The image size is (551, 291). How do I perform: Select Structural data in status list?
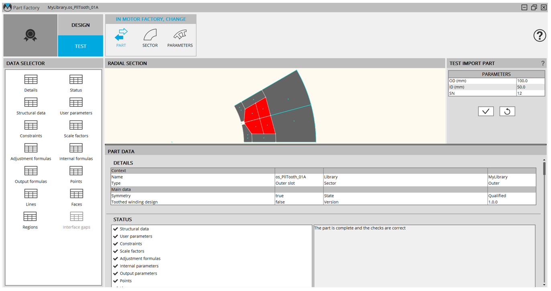pos(134,229)
